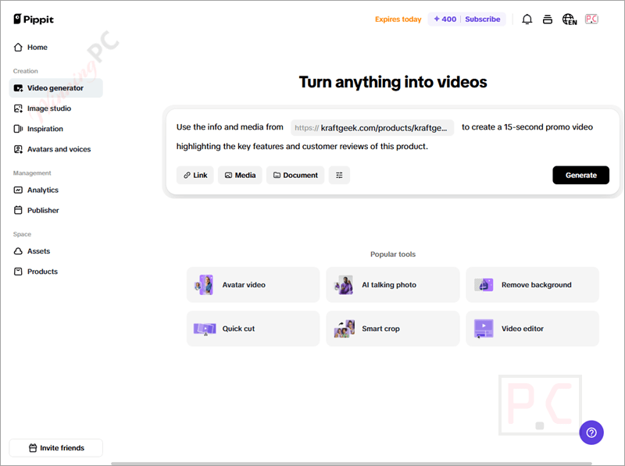This screenshot has width=625, height=466.
Task: Open the notifications bell
Action: coord(527,19)
